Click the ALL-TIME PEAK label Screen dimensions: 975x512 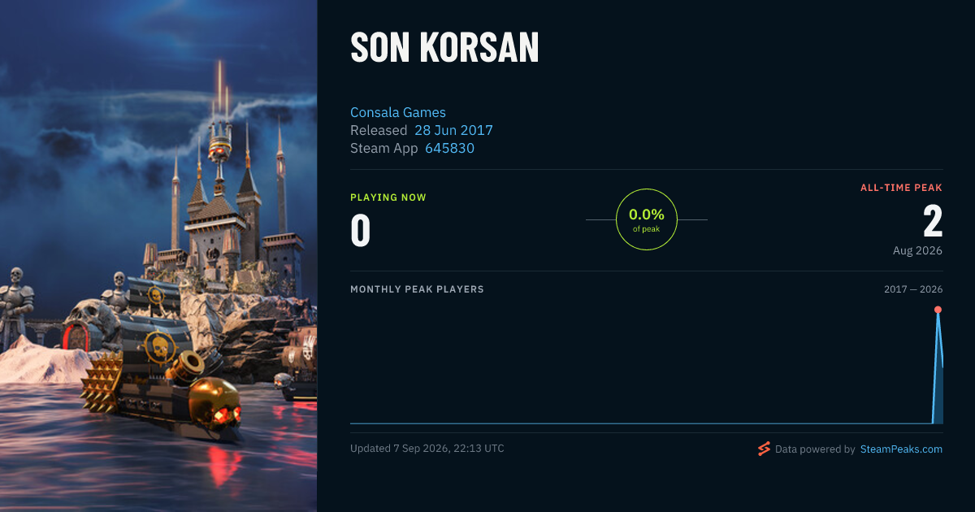pos(901,188)
